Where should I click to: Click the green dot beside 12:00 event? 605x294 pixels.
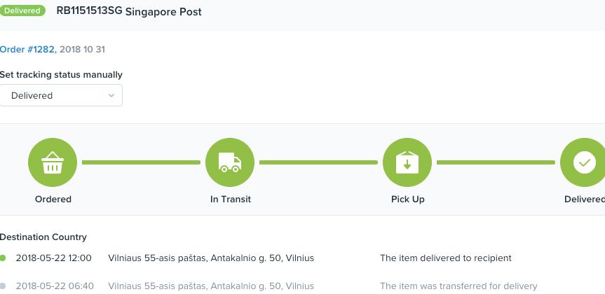tap(3, 258)
